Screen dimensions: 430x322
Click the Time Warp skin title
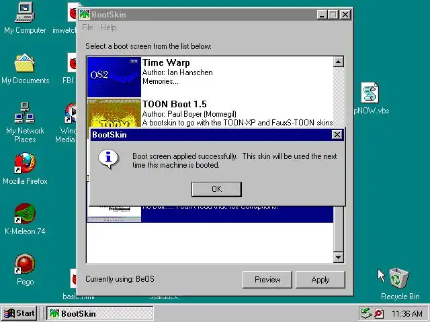pyautogui.click(x=166, y=62)
